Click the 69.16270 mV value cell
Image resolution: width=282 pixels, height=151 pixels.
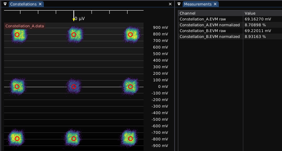tap(258, 19)
